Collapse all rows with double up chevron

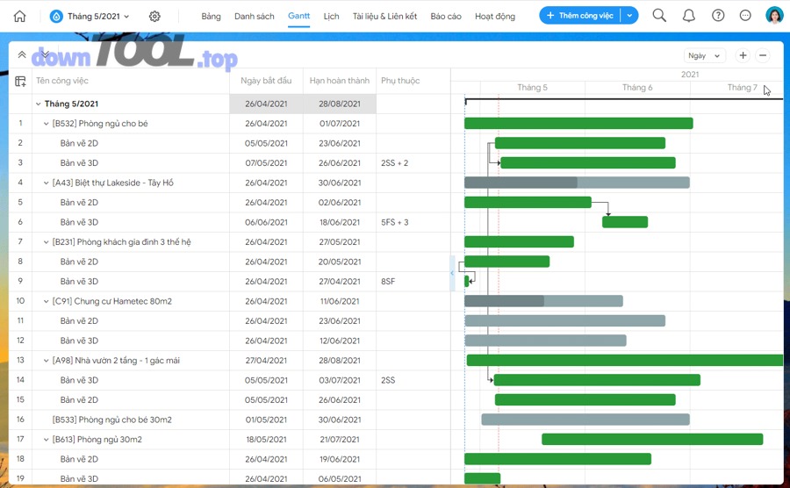(x=22, y=54)
